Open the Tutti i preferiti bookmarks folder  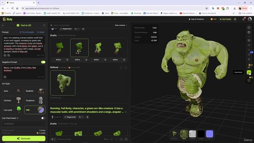(246, 13)
